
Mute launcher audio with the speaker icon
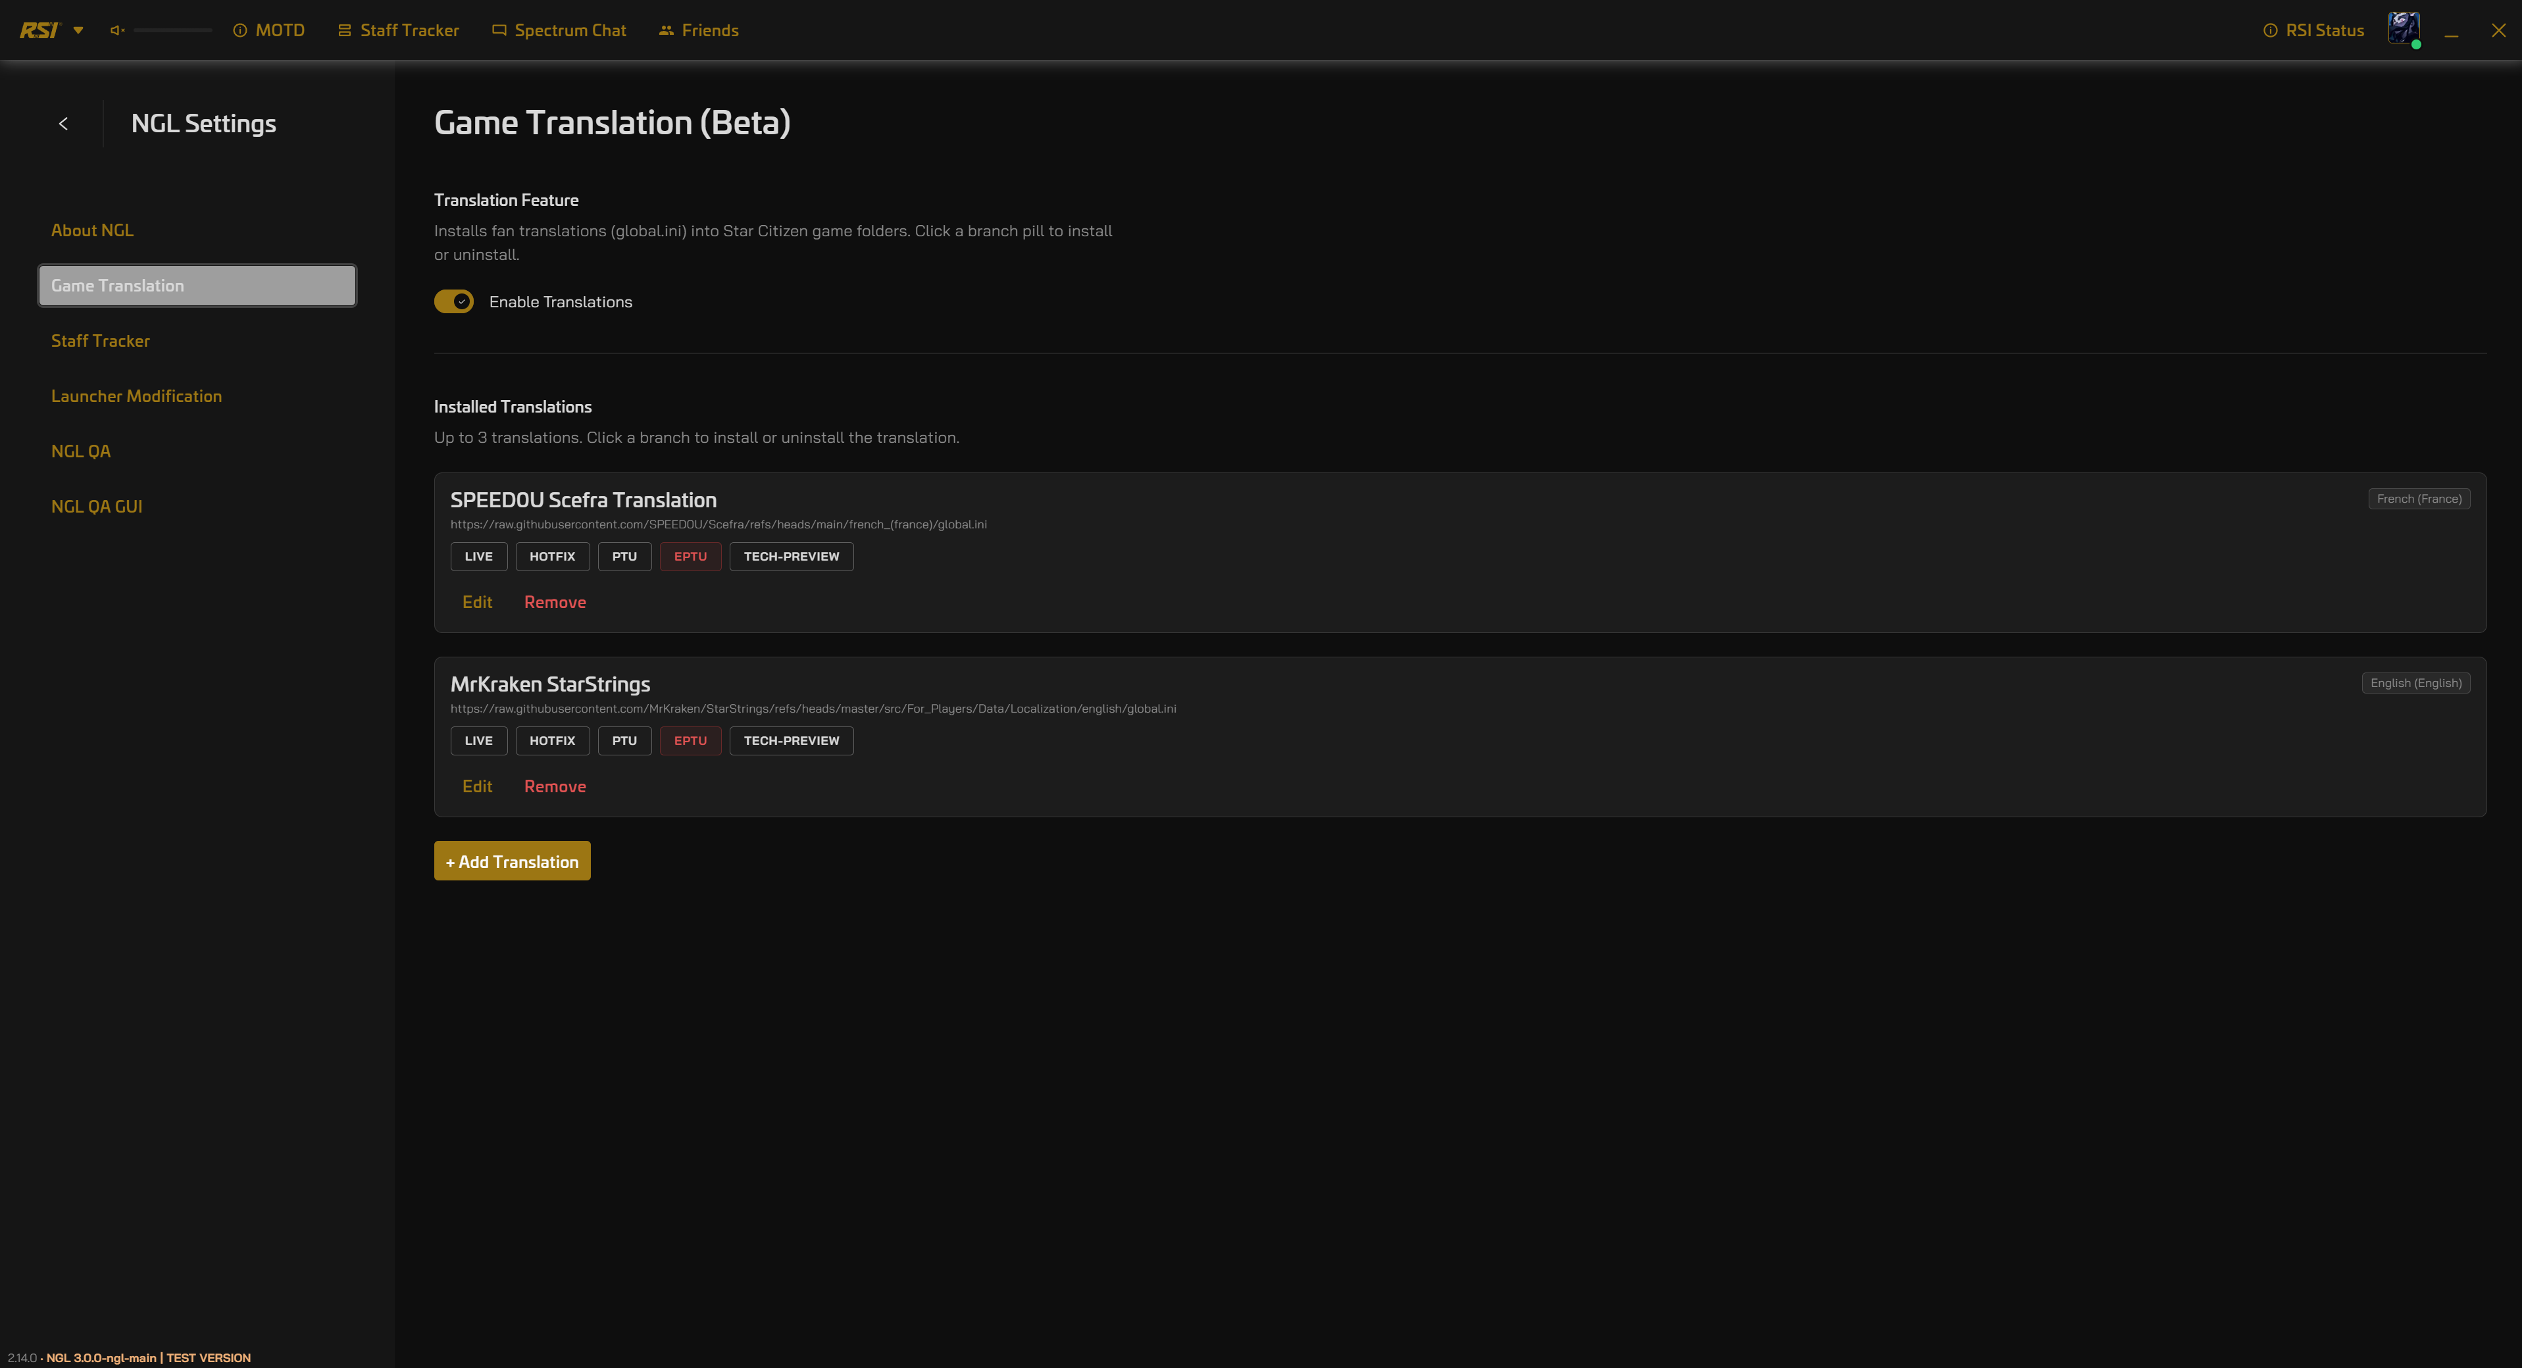coord(118,30)
